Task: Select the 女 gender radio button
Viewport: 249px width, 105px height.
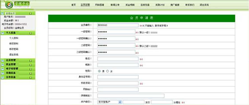Action: point(107,71)
